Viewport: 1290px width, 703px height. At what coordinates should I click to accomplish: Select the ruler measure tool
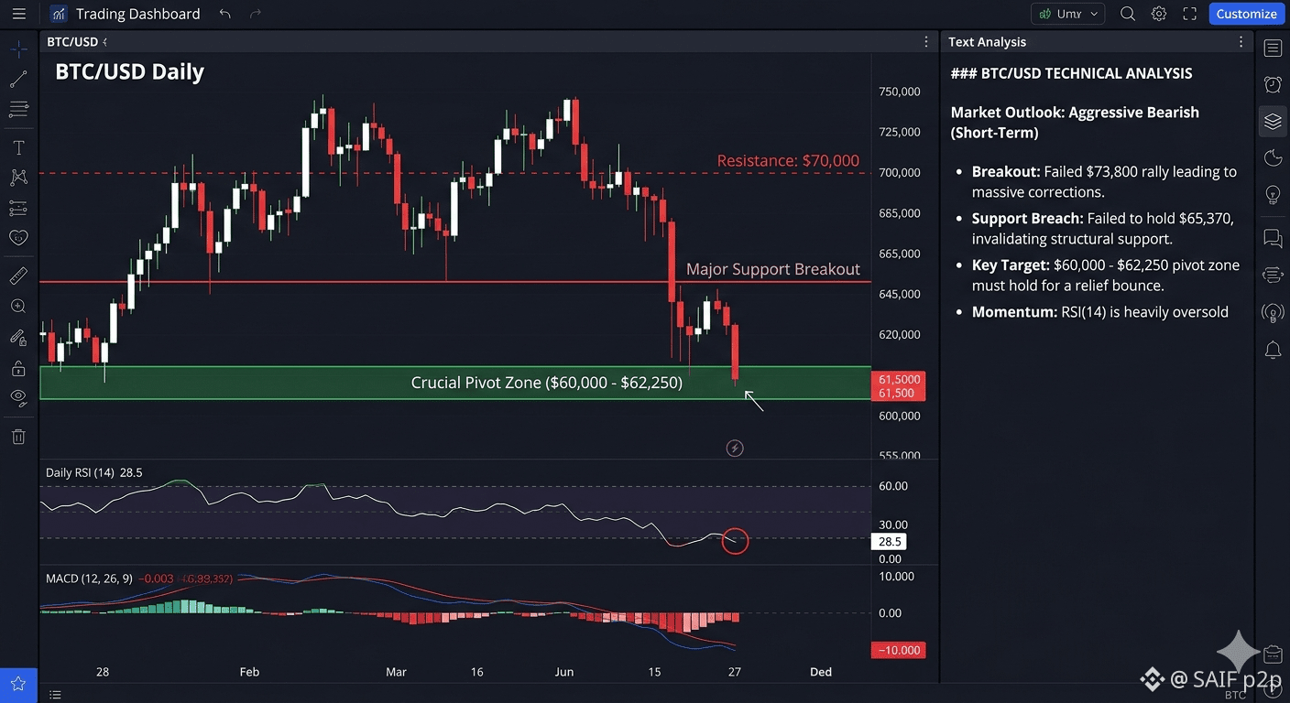18,276
